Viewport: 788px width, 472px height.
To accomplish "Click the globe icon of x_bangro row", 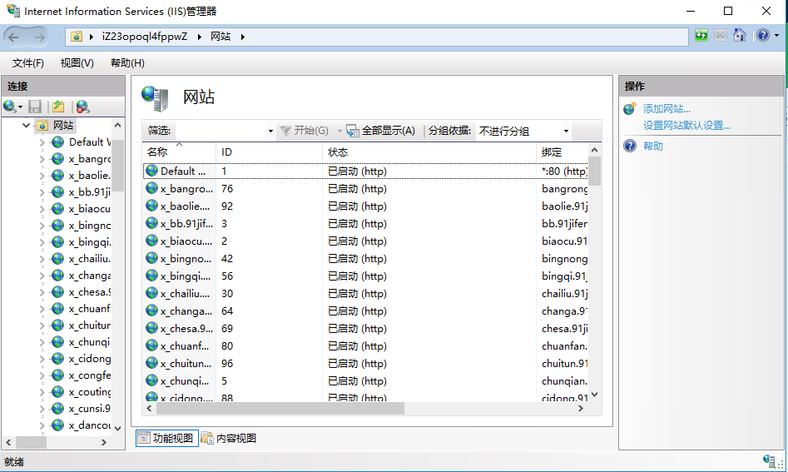I will (151, 188).
